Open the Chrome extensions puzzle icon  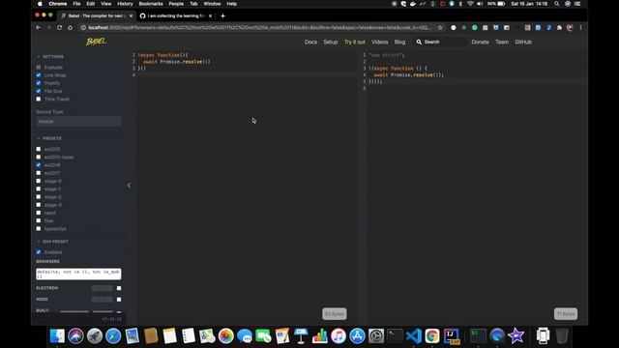point(559,28)
